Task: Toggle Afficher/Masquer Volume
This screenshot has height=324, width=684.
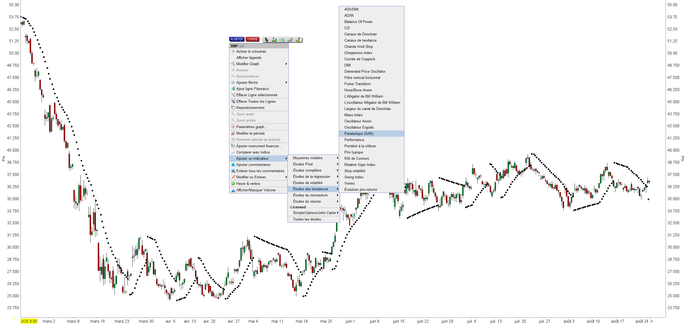Action: (259, 190)
